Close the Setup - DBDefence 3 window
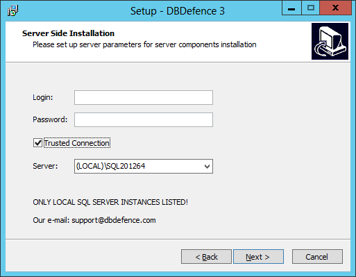 point(335,8)
